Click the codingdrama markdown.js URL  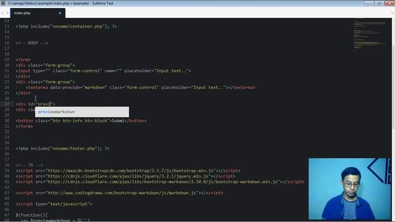(x=122, y=193)
